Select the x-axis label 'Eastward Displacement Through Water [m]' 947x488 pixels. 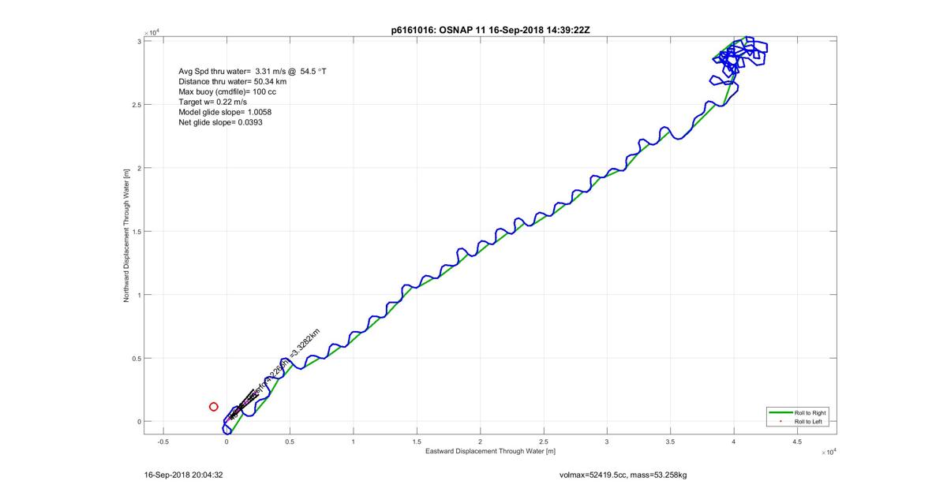pos(490,451)
